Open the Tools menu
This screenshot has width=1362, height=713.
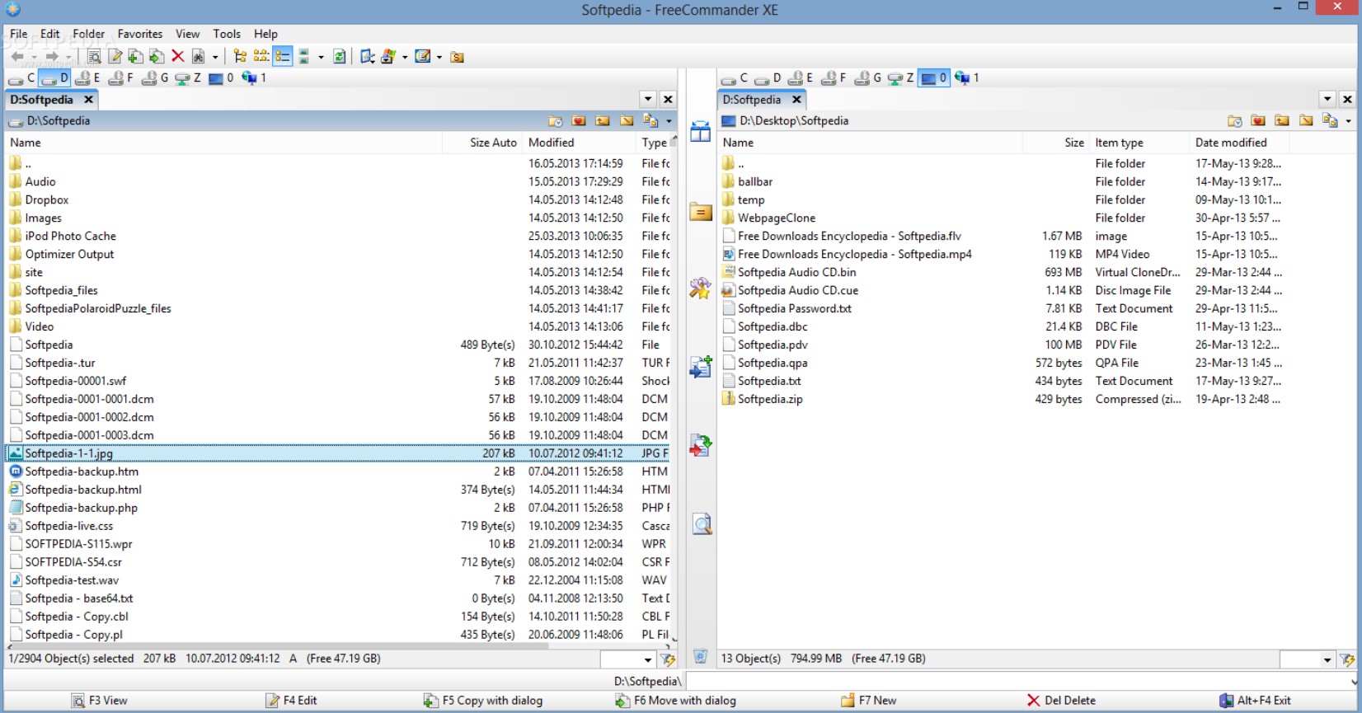click(227, 34)
